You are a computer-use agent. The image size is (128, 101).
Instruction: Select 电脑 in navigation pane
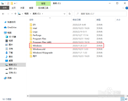pos(9,33)
